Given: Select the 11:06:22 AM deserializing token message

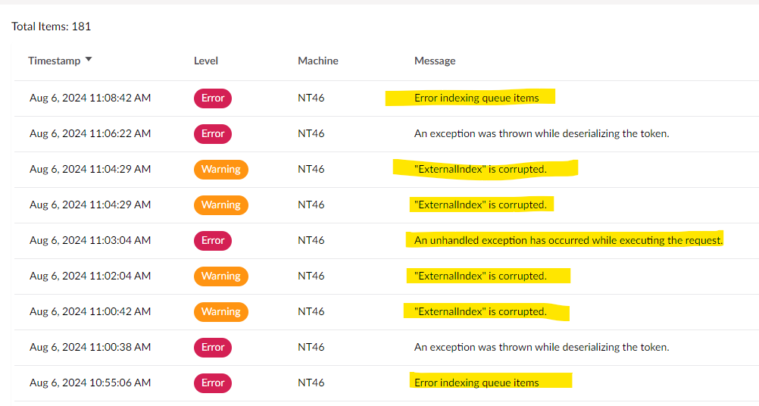Looking at the screenshot, I should pyautogui.click(x=542, y=133).
